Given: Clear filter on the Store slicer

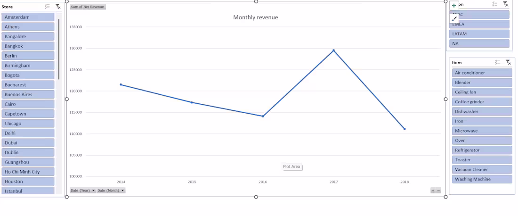Looking at the screenshot, I should click(58, 6).
